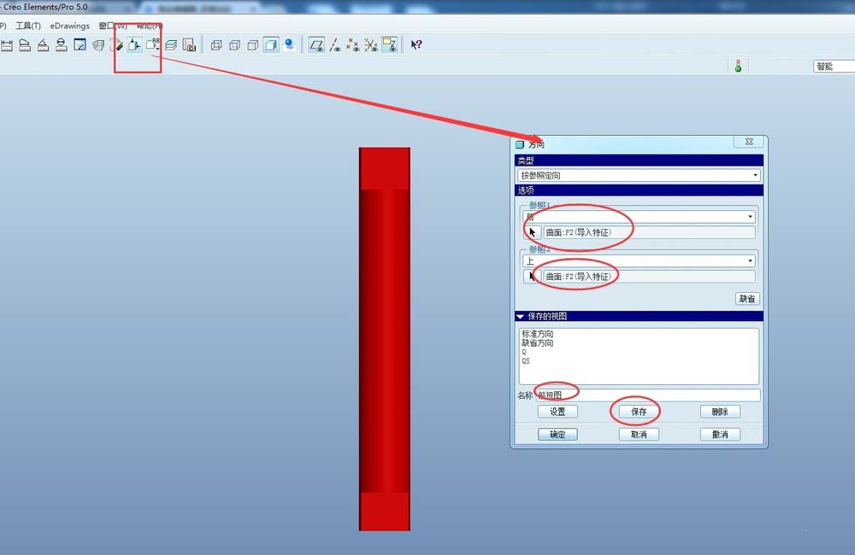This screenshot has width=855, height=555.
Task: Click the 名称 input field
Action: point(647,395)
